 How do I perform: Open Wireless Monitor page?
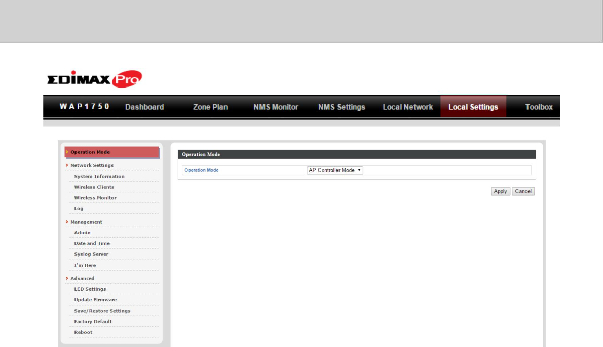click(95, 198)
